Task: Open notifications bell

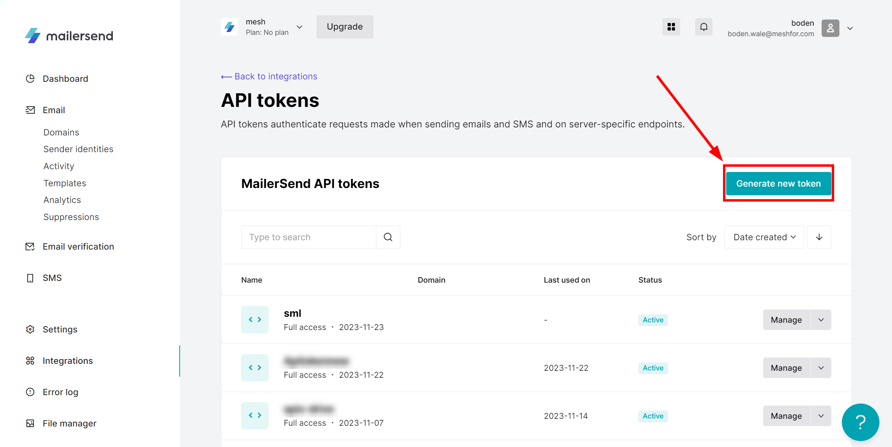Action: click(x=704, y=27)
